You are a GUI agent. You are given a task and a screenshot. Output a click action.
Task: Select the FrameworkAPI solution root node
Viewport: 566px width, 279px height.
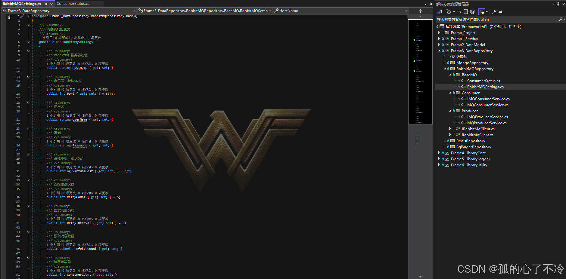coord(483,26)
